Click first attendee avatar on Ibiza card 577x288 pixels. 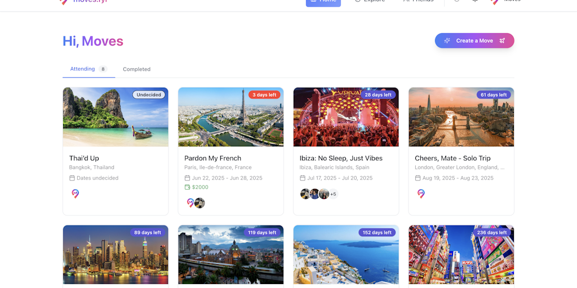tap(305, 194)
